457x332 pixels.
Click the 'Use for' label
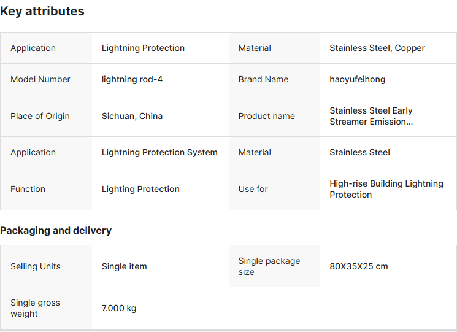[253, 189]
